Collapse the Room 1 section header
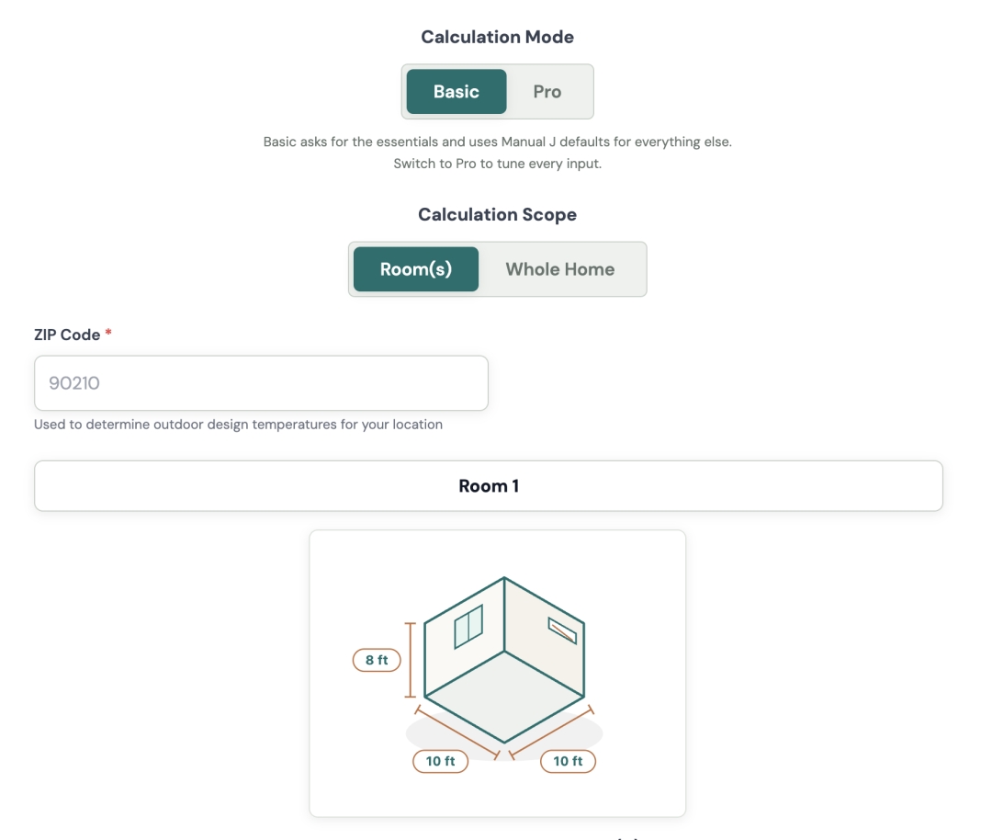The width and height of the screenshot is (992, 840). 489,486
